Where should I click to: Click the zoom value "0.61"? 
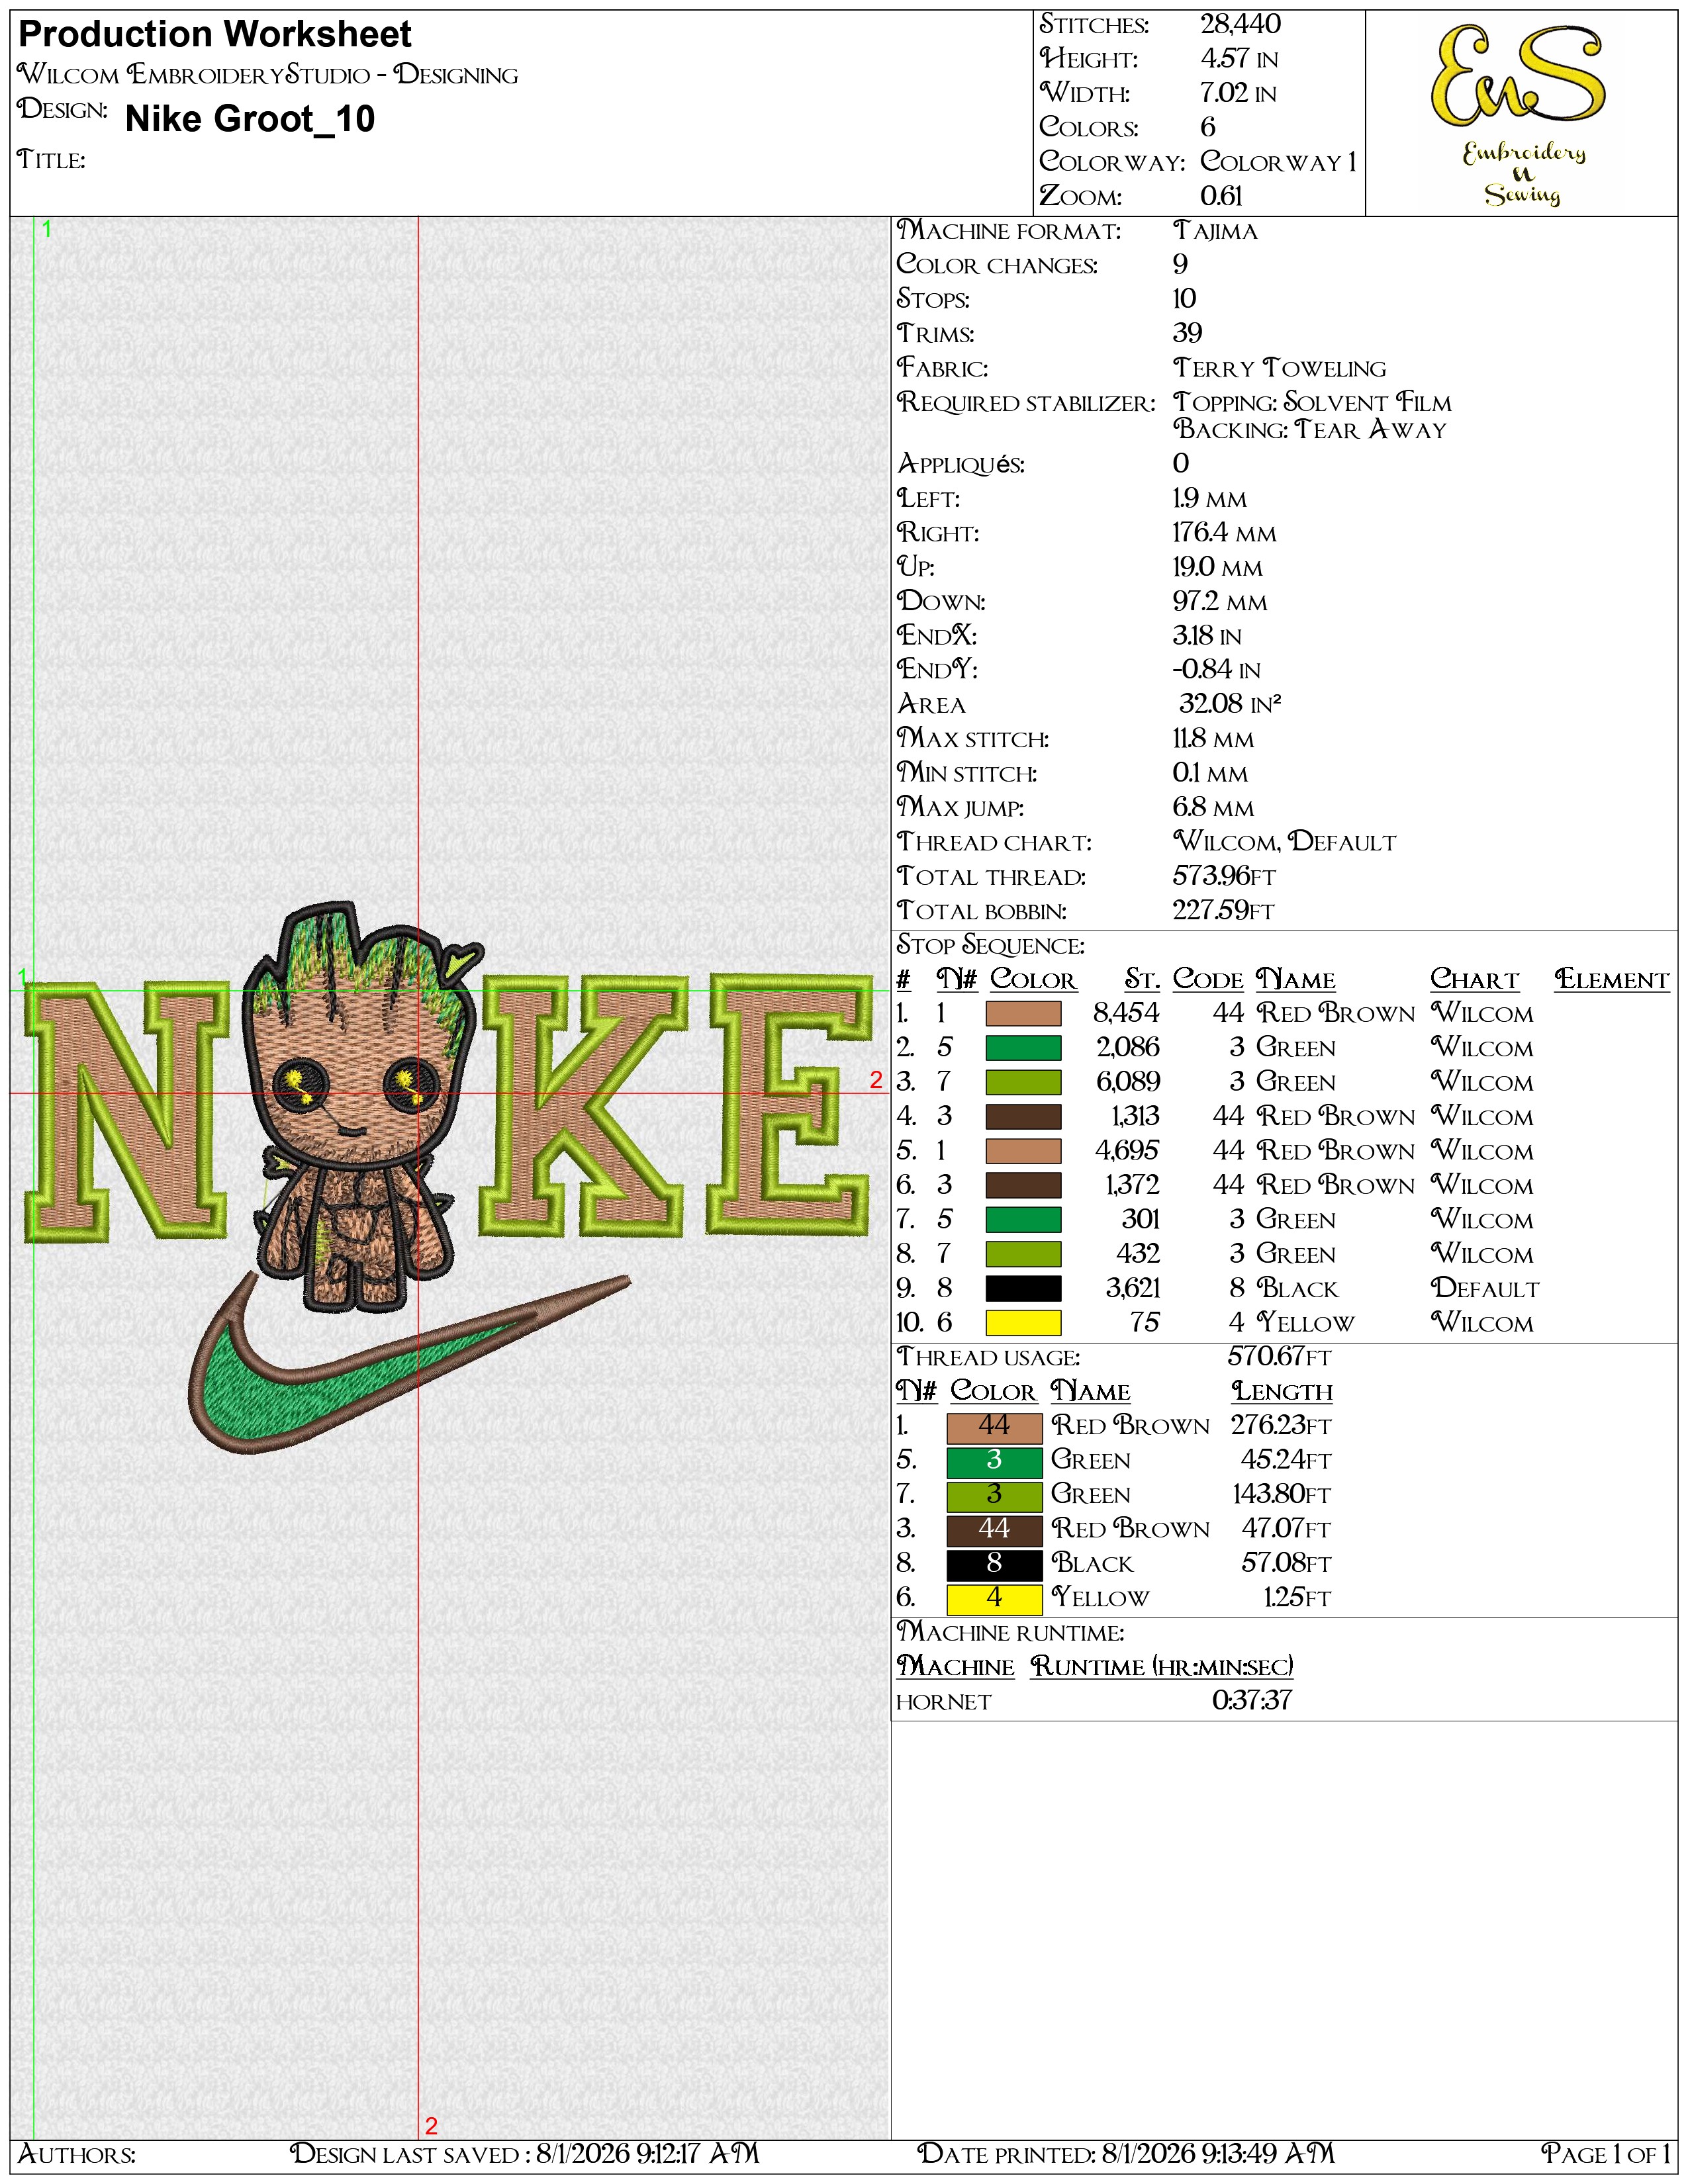[1221, 196]
